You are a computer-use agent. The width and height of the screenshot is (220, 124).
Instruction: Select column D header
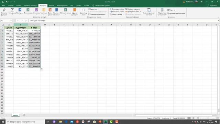[45, 24]
